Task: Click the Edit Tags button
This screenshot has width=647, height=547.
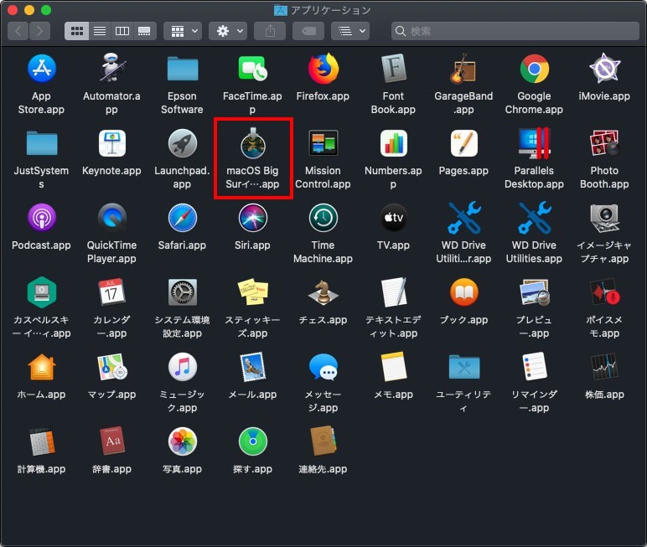Action: [308, 31]
